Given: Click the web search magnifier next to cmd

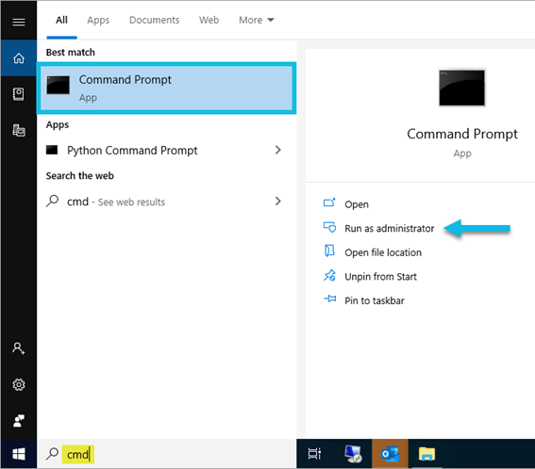Looking at the screenshot, I should click(x=52, y=201).
